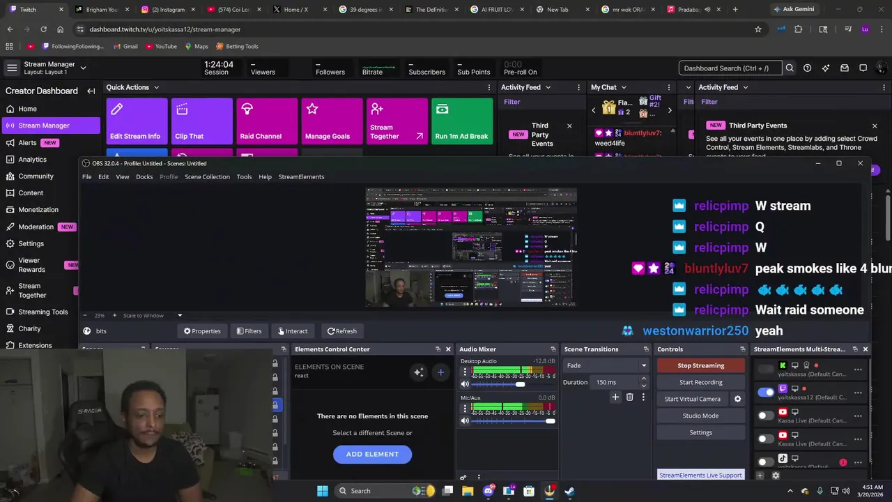Add a multi-stream destination plus icon
The height and width of the screenshot is (502, 892).
point(760,476)
